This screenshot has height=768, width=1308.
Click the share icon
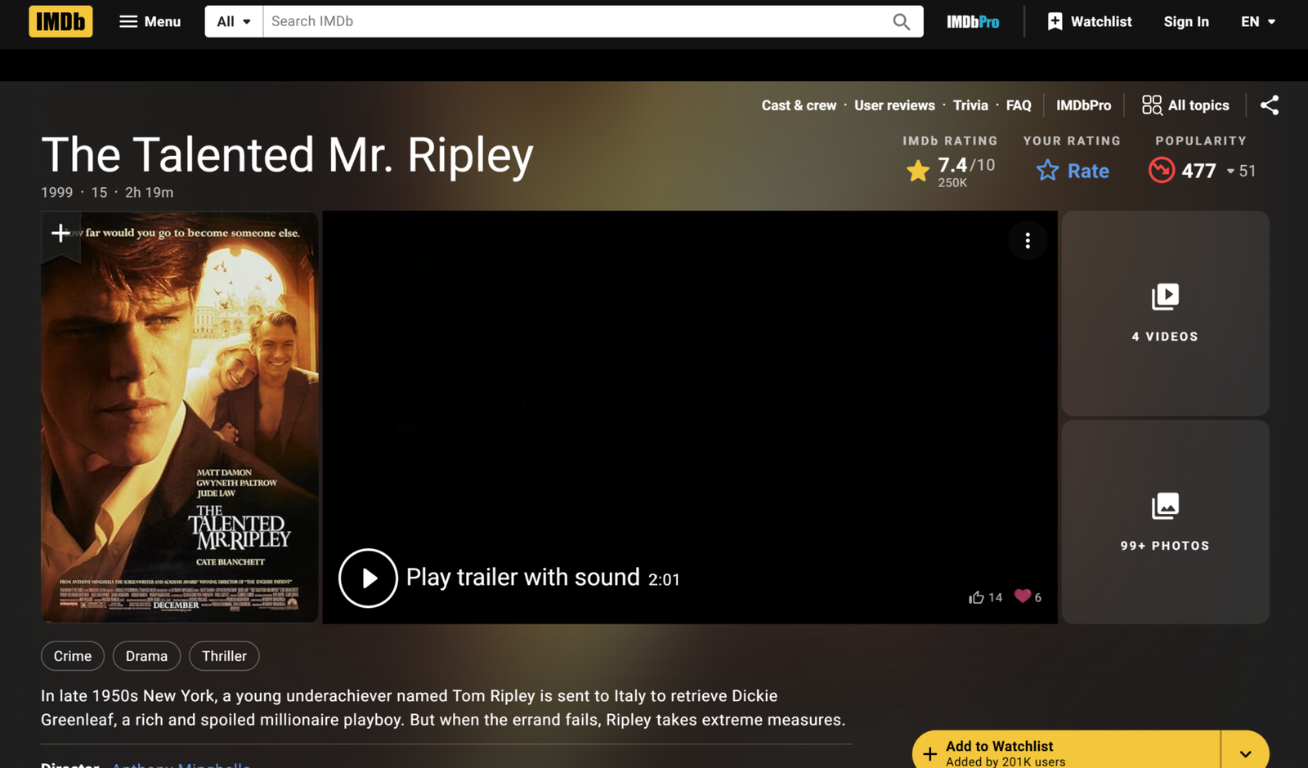[x=1269, y=105]
